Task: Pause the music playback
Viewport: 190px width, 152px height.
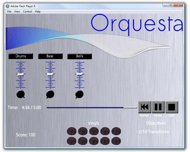Action: click(158, 107)
